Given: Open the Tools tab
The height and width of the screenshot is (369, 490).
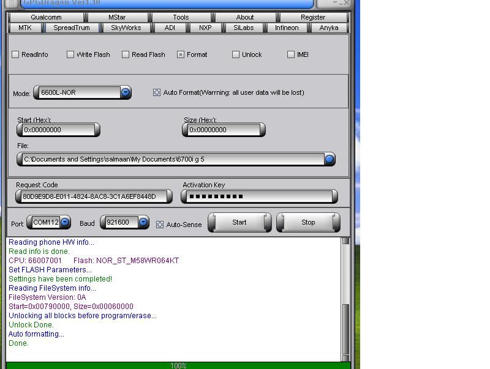Looking at the screenshot, I should 181,17.
